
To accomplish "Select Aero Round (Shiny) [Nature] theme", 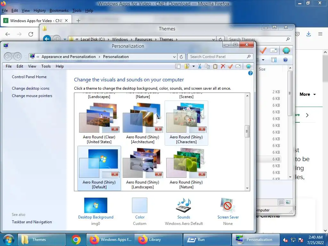I will tap(186, 168).
